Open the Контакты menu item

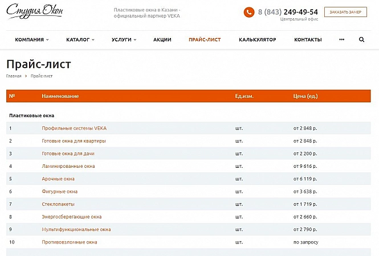click(308, 40)
